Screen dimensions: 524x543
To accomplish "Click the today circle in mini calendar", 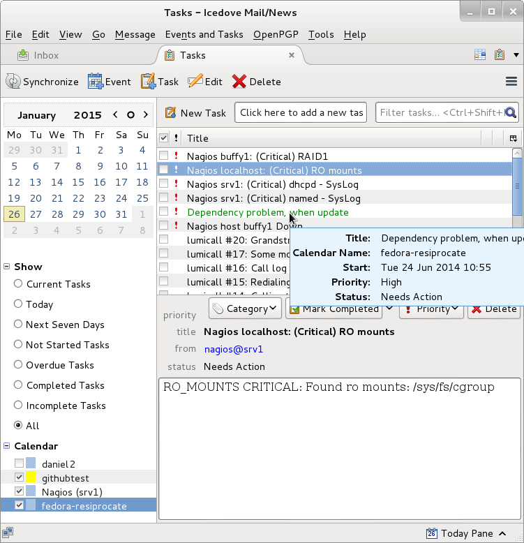I will pyautogui.click(x=130, y=115).
